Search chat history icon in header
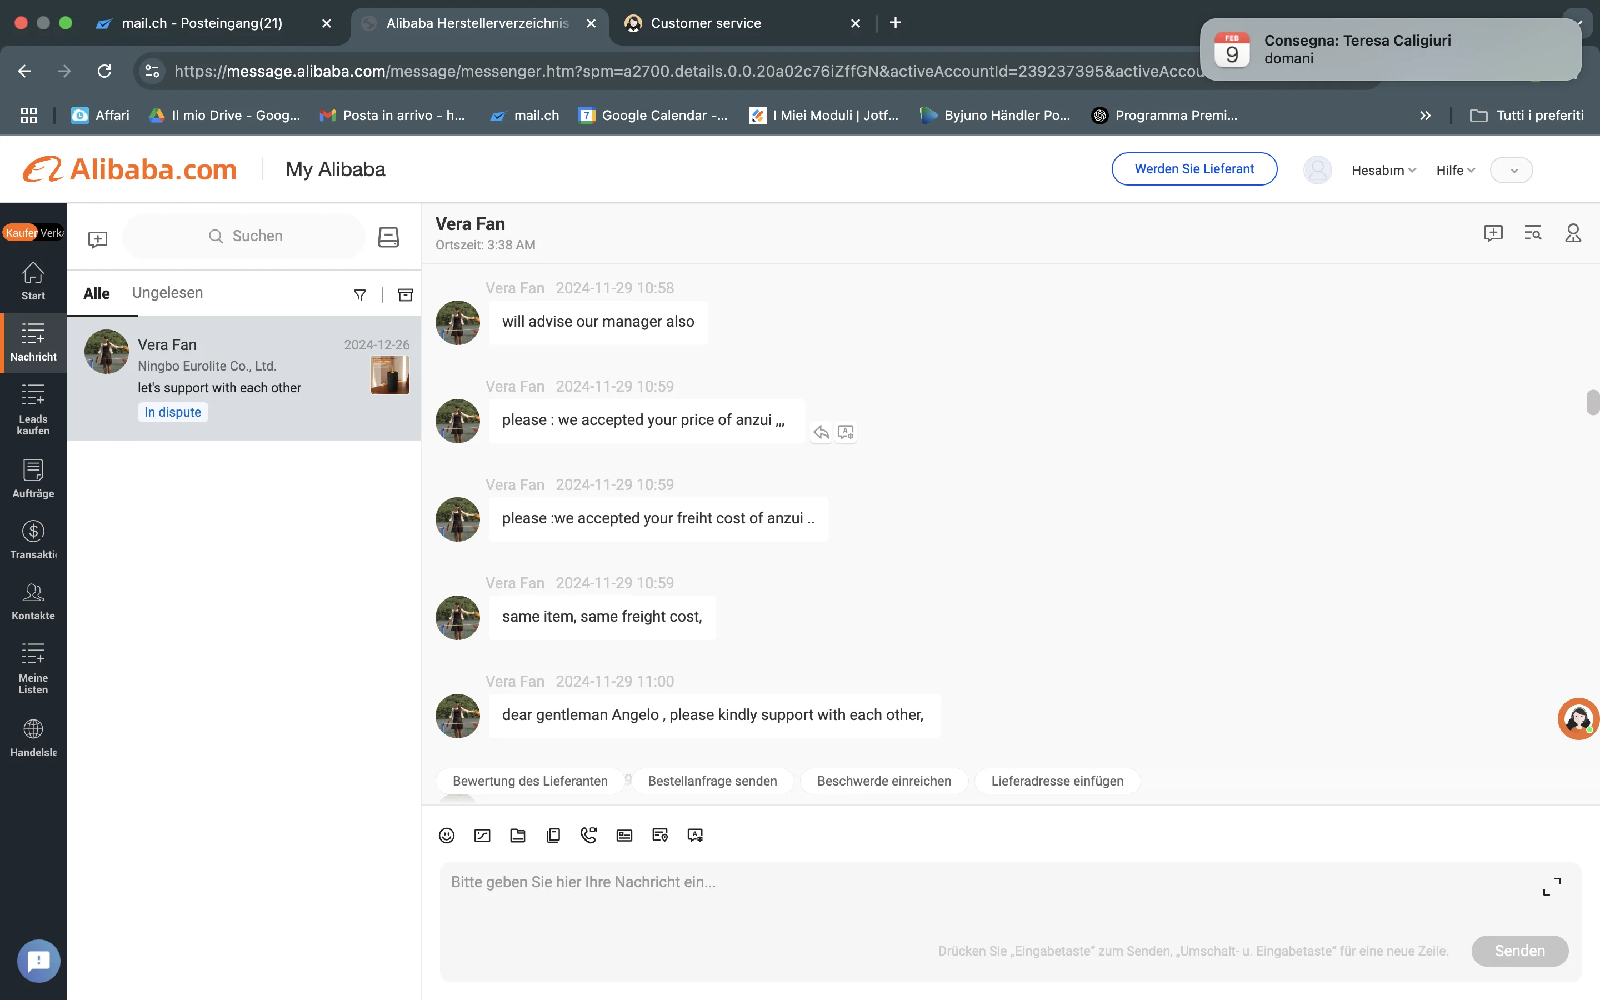Screen dimensions: 1600x1000 pyautogui.click(x=1533, y=233)
